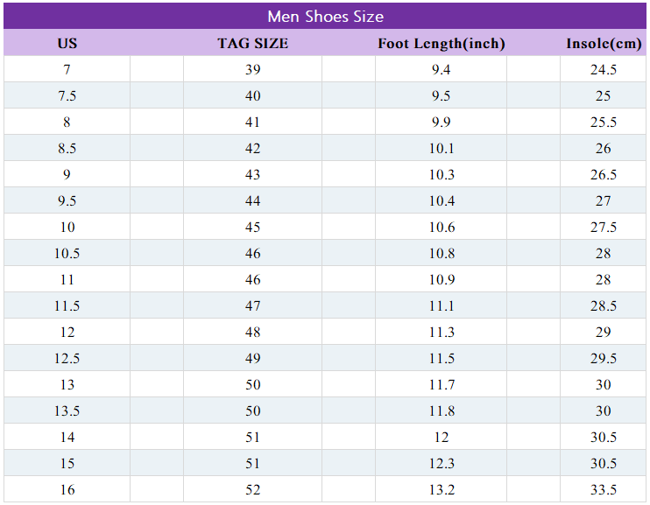The image size is (650, 505).
Task: Click the Men Shoes Size title banner
Action: click(325, 17)
